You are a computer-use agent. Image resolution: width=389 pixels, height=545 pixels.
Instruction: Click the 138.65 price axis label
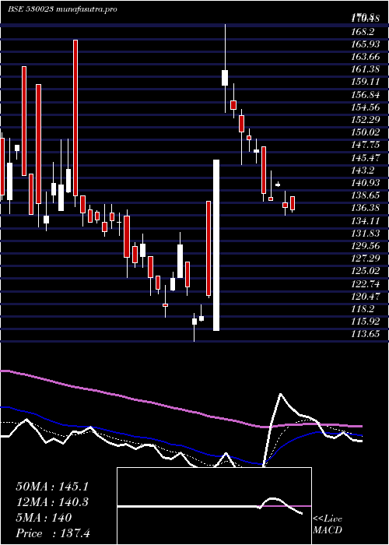[366, 195]
